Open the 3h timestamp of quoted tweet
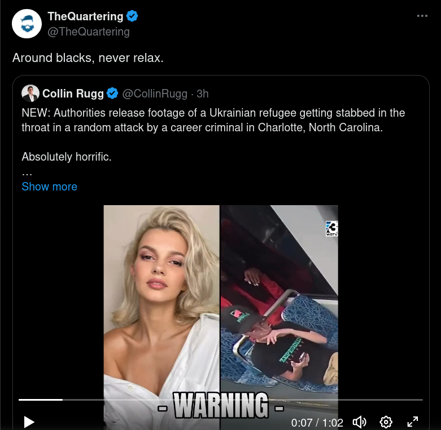The height and width of the screenshot is (430, 441). pos(203,94)
